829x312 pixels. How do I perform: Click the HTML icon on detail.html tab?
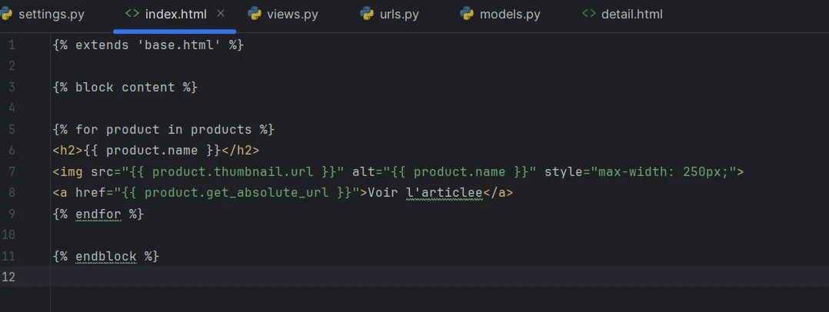coord(589,14)
